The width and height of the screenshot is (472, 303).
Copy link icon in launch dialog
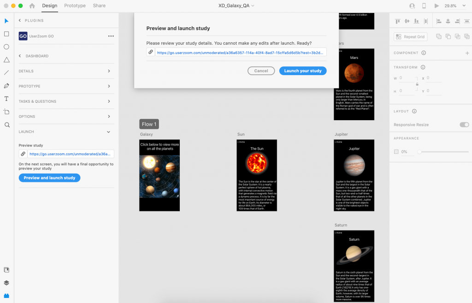coord(151,52)
